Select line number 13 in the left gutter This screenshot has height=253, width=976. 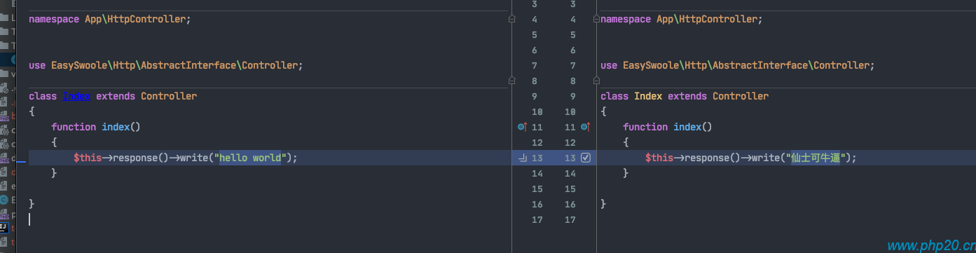tap(537, 158)
